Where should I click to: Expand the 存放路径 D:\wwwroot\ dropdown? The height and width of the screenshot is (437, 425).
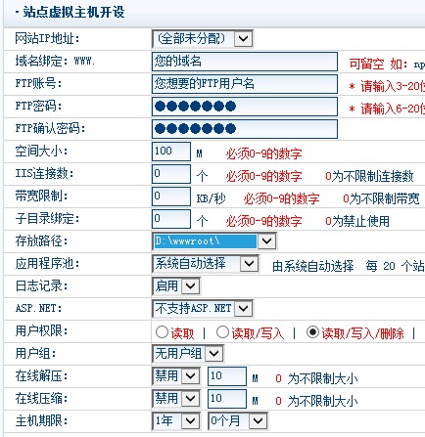(214, 241)
